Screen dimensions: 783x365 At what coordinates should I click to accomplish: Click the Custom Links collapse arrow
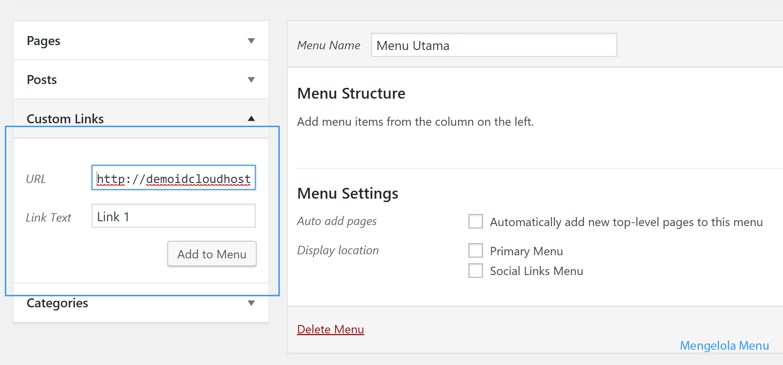pos(250,118)
